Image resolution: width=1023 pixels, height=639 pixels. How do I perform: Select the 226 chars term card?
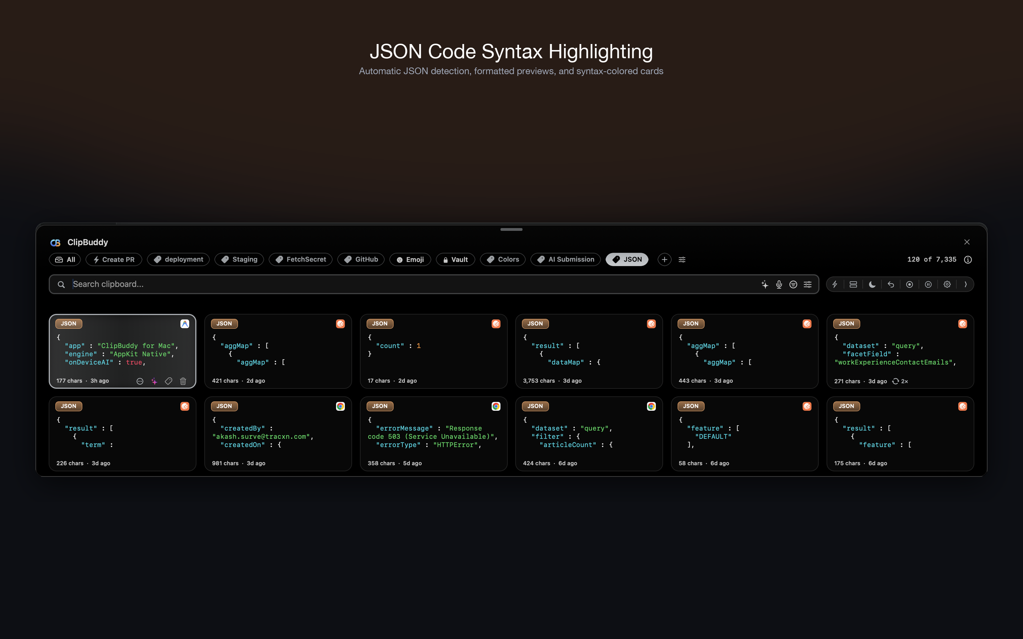123,433
